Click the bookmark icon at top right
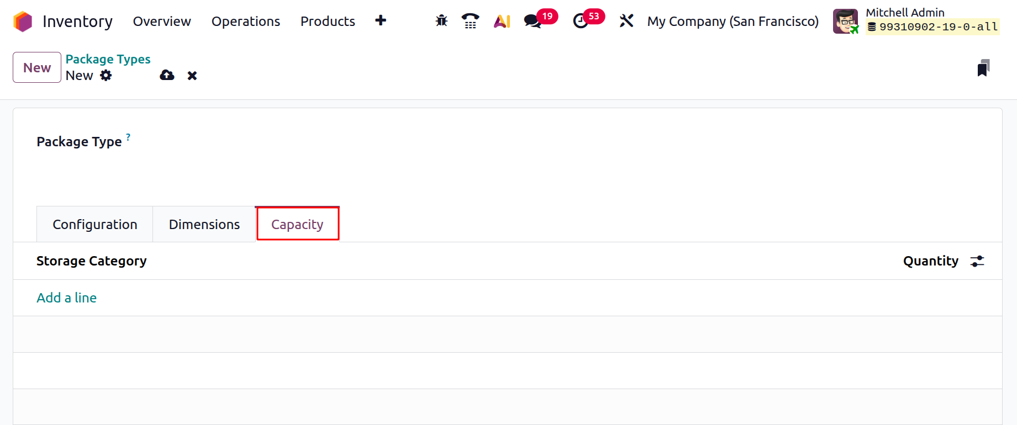Screen dimensions: 1017x425 click(983, 68)
